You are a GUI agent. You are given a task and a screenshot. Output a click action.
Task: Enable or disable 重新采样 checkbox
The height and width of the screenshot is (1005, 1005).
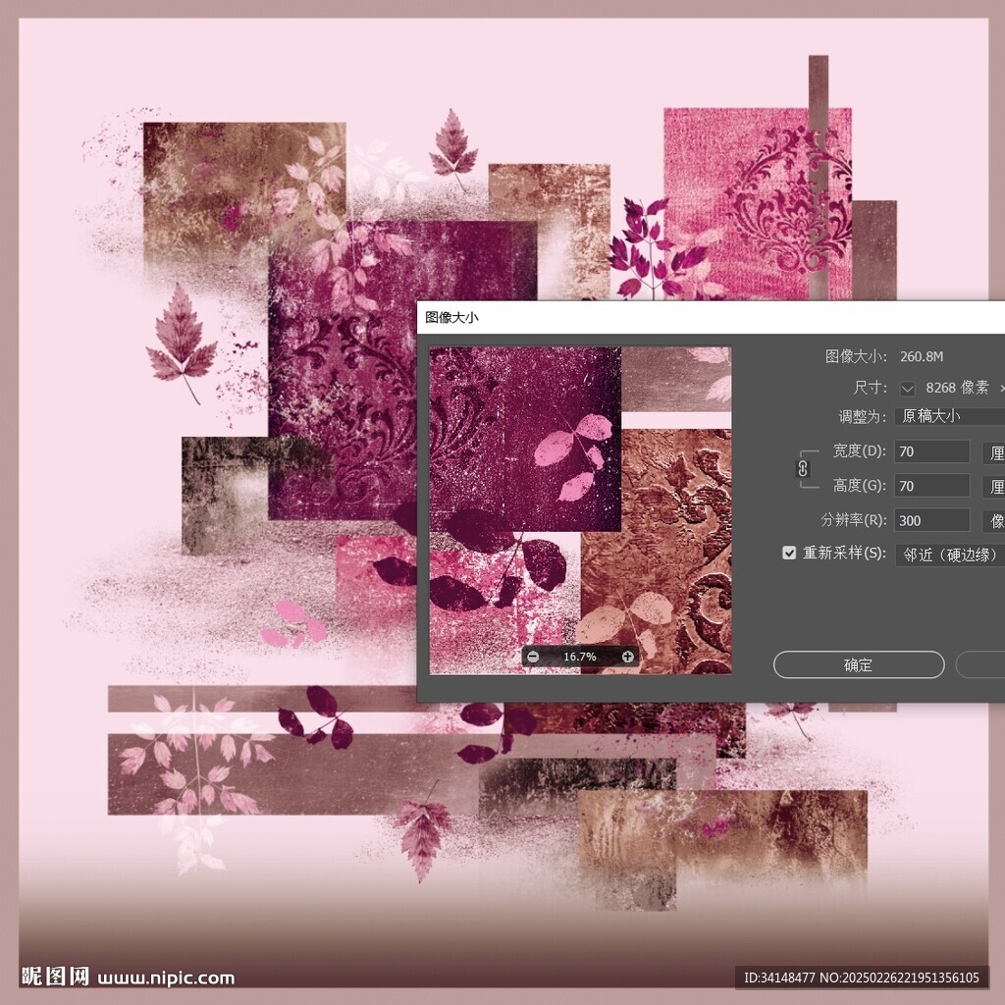coord(789,554)
